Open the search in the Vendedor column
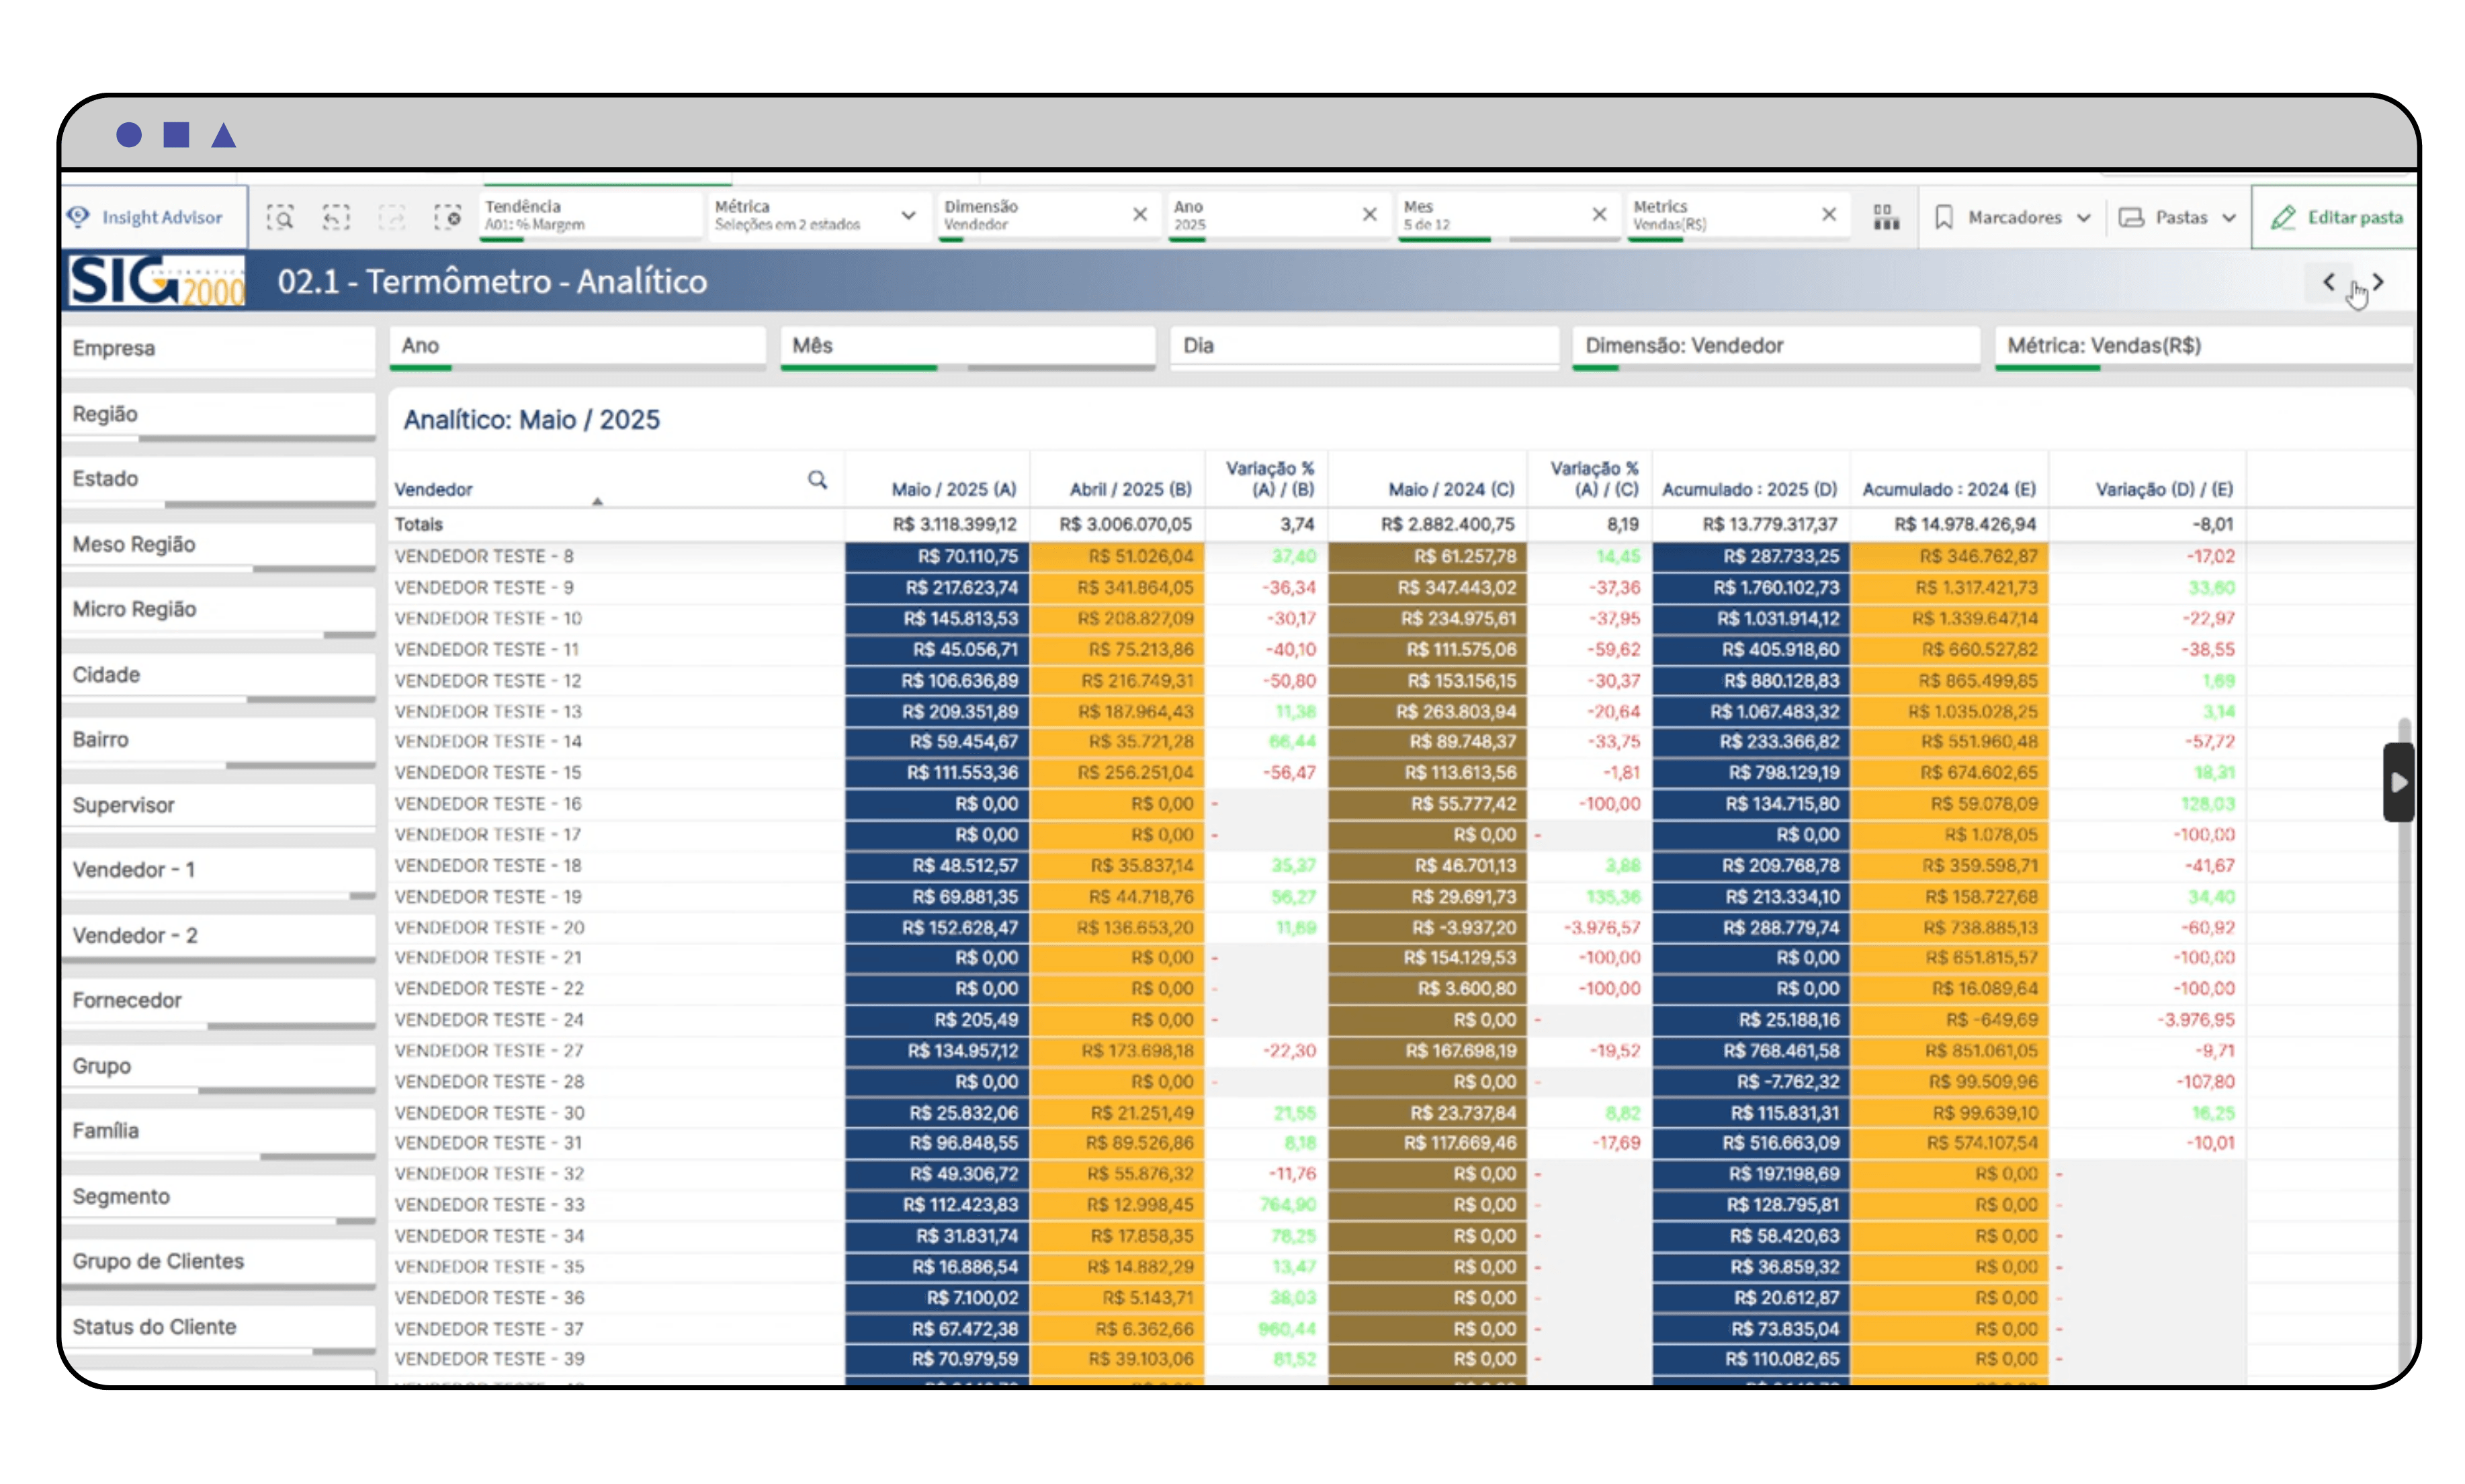 point(818,480)
